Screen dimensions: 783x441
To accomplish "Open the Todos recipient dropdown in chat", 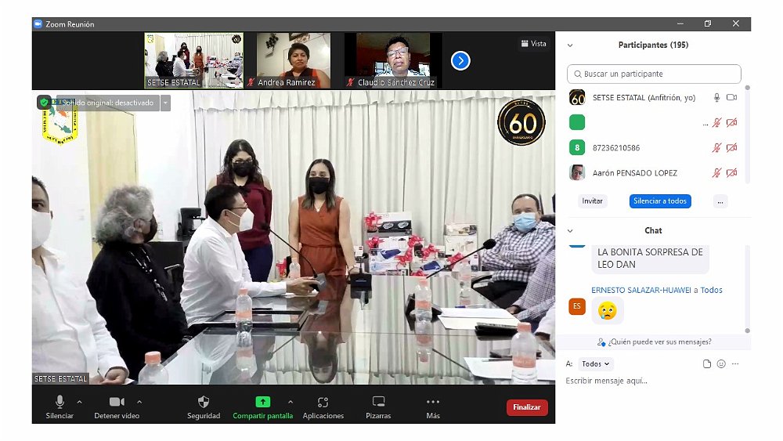I will pyautogui.click(x=596, y=364).
